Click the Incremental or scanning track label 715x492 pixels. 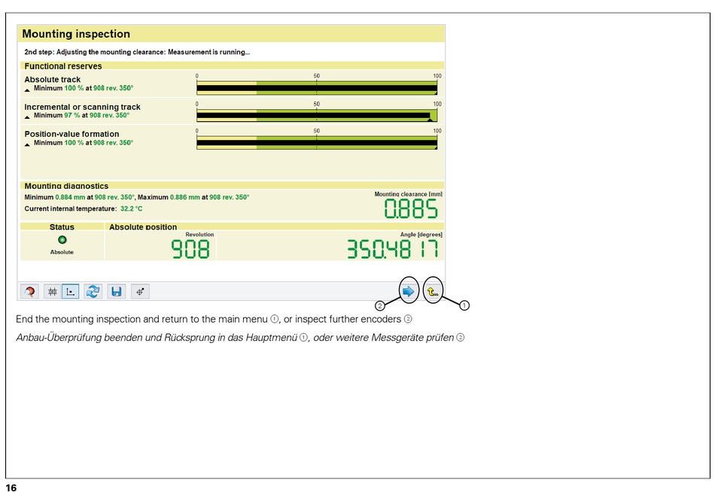[83, 107]
